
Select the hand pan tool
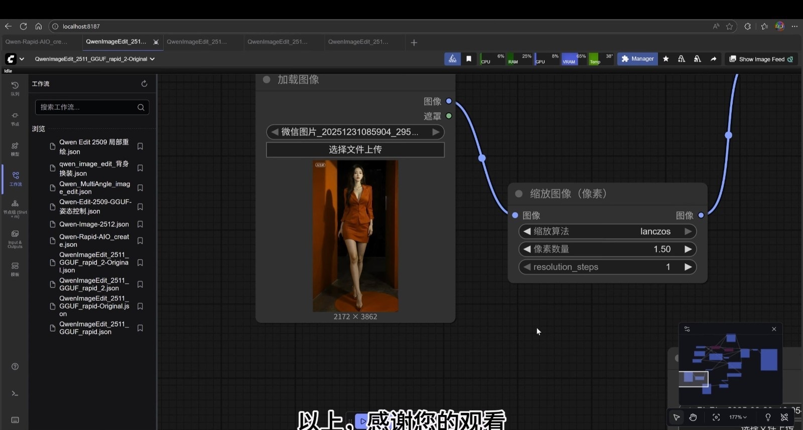pos(693,417)
